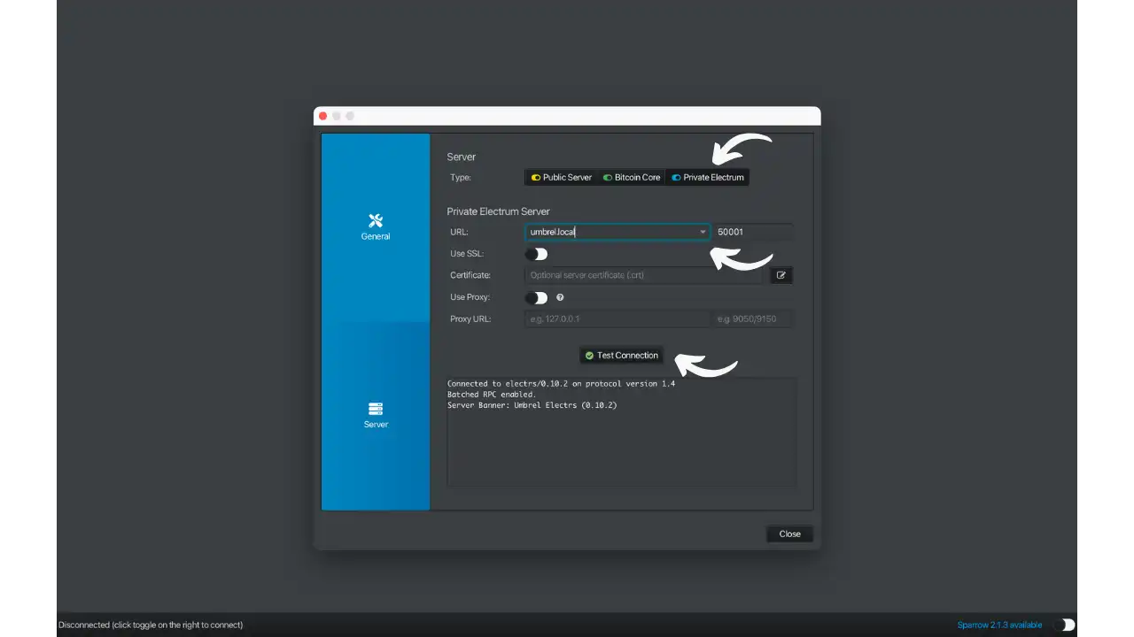Toggle the connection switch in status bar
Image resolution: width=1134 pixels, height=637 pixels.
[x=1064, y=625]
